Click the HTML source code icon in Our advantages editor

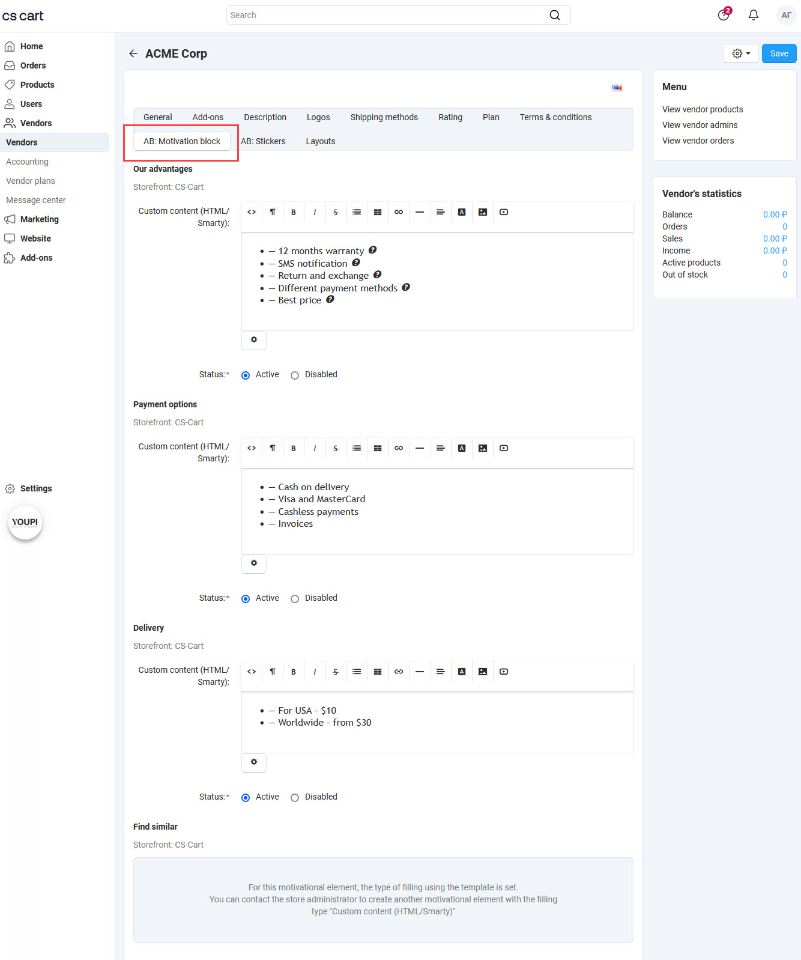pyautogui.click(x=252, y=212)
